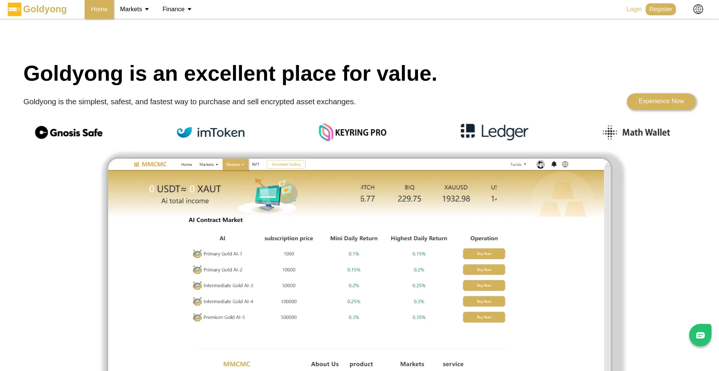Screen dimensions: 719x371
Task: Click the Math Wallet logo
Action: [636, 133]
